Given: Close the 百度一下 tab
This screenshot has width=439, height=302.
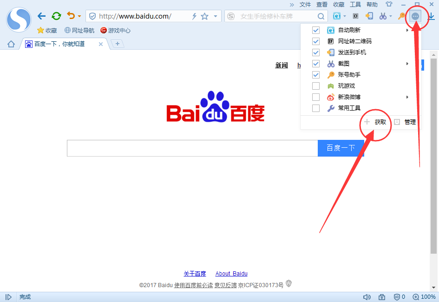Looking at the screenshot, I should click(x=101, y=44).
